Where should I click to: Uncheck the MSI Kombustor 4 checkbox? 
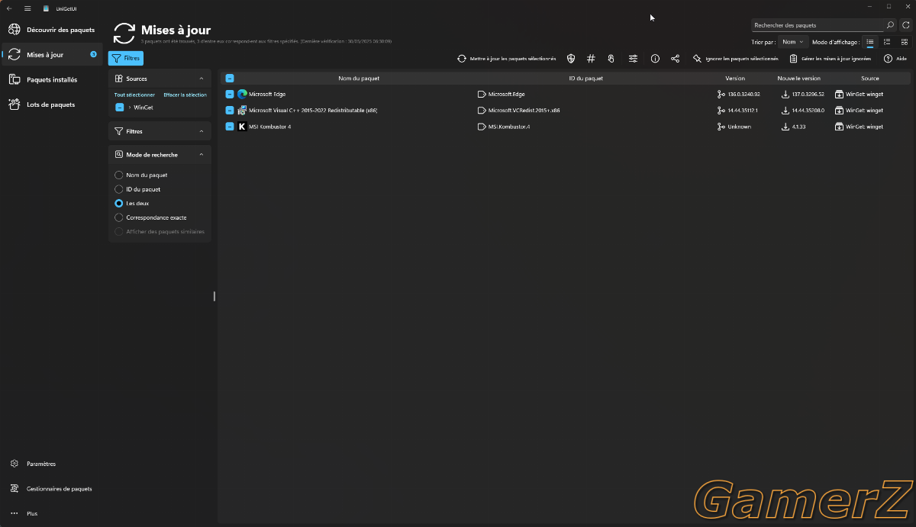[x=230, y=127]
